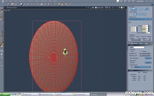
Task: Select the hand grab tool in top toolbar
Action: pyautogui.click(x=12, y=4)
